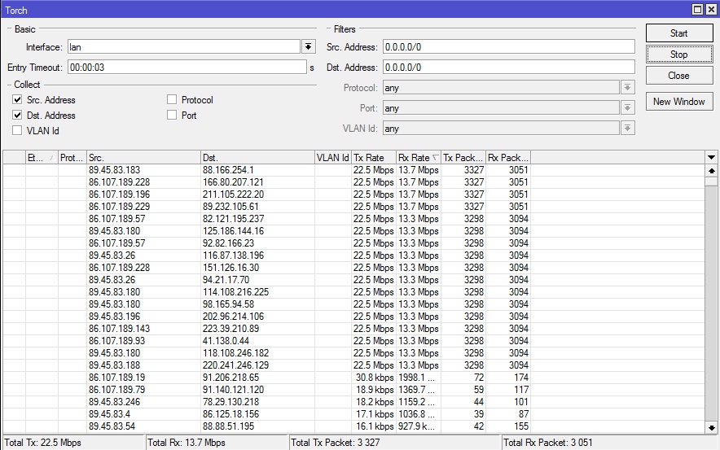Sort by Rx Rate column header

click(417, 158)
